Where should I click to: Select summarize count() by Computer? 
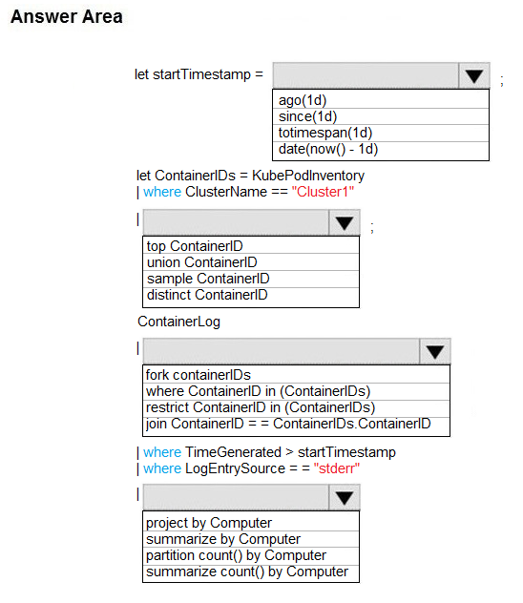tap(251, 572)
